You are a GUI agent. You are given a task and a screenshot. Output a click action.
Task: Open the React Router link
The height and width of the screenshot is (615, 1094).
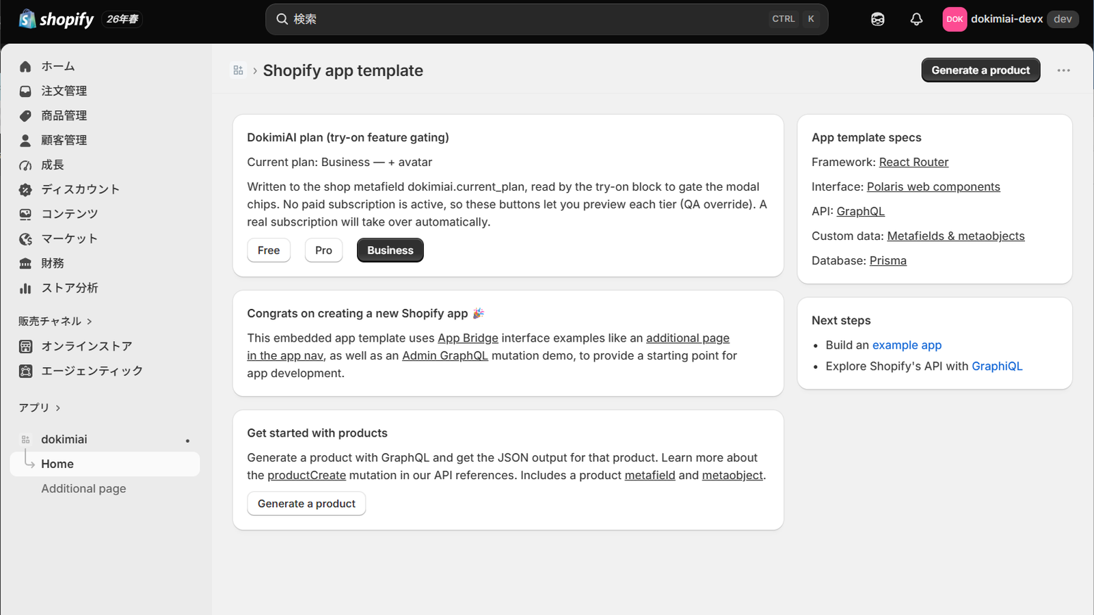click(x=913, y=162)
